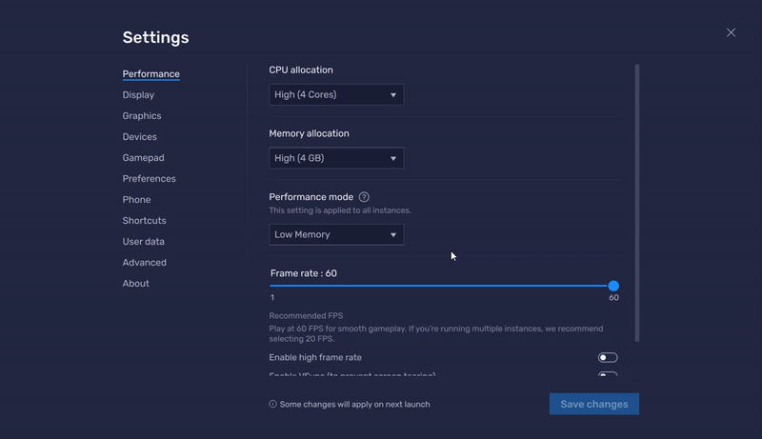
Task: Open Advanced settings
Action: (144, 263)
